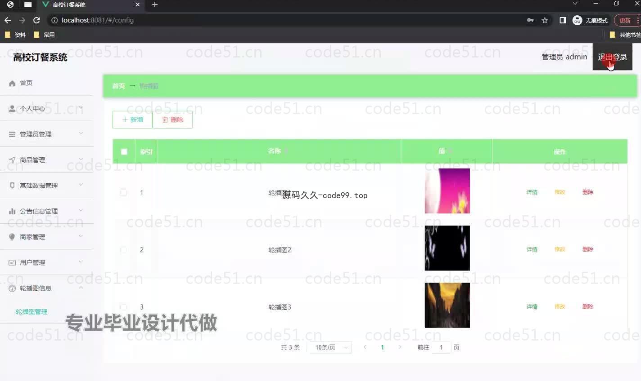Viewport: 641px width, 381px height.
Task: Expand the 公告信息管理 menu chevron
Action: coord(81,210)
